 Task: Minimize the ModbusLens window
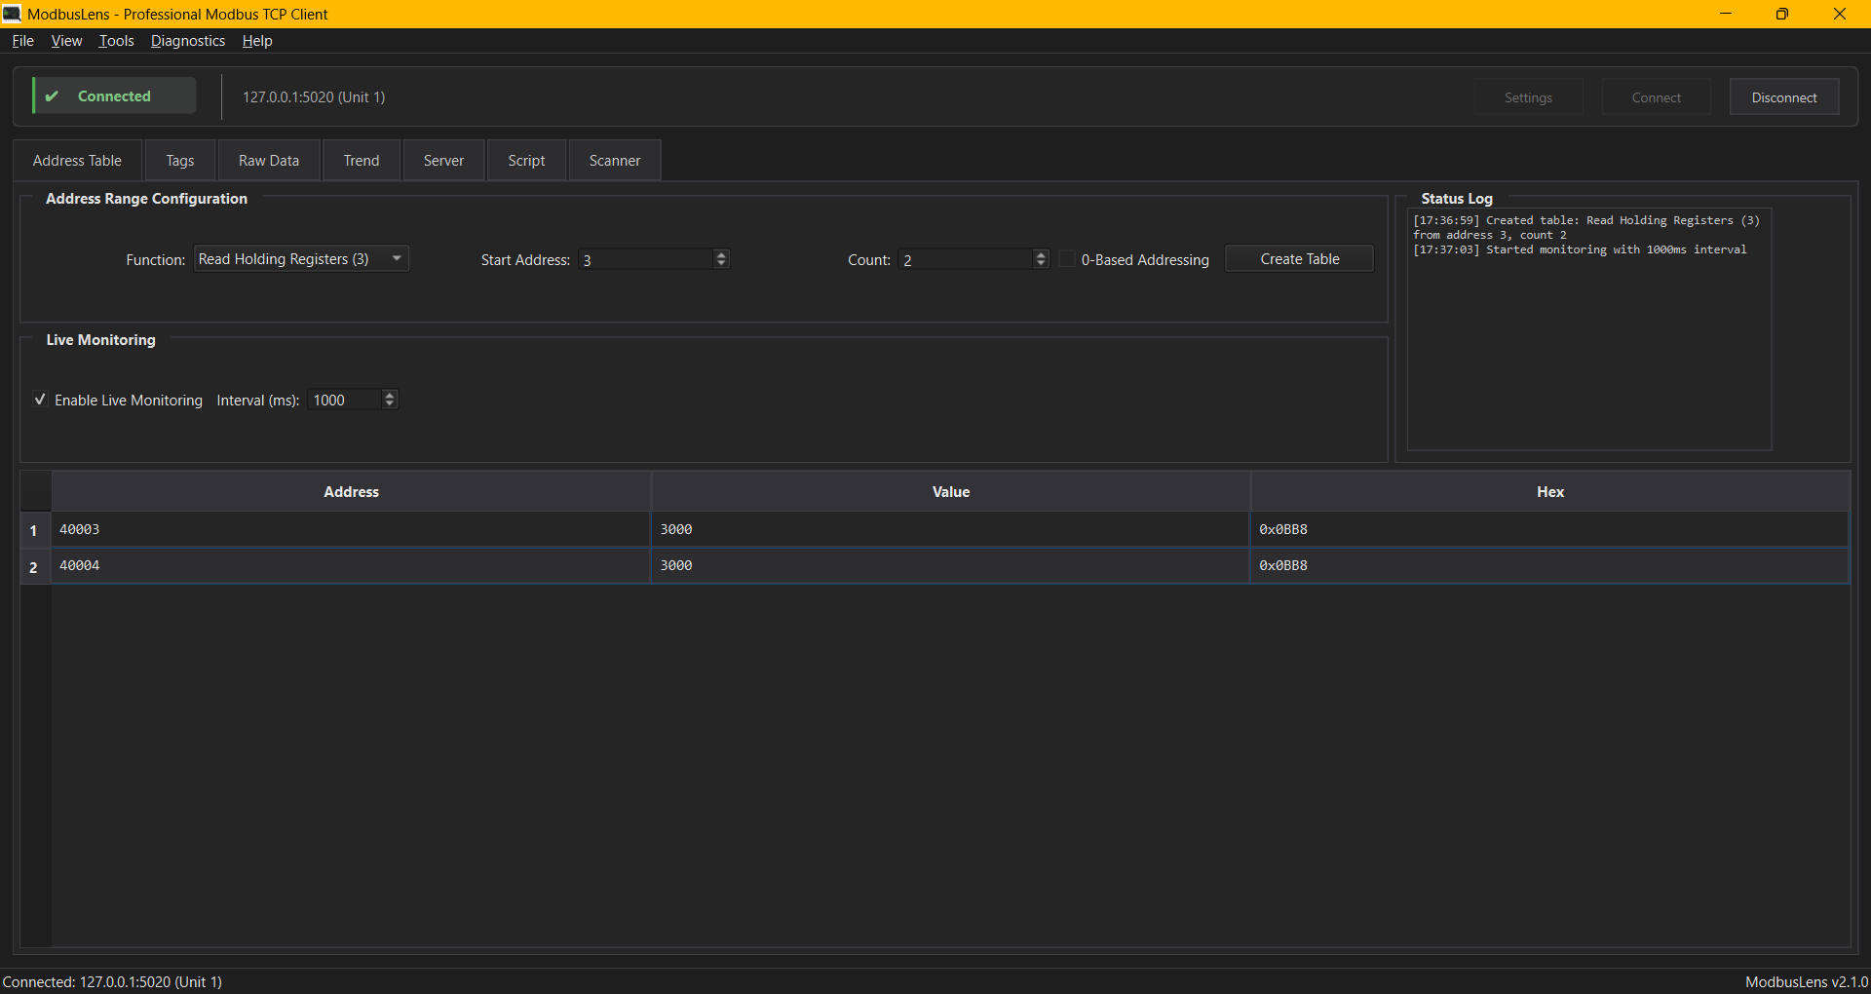pos(1726,14)
